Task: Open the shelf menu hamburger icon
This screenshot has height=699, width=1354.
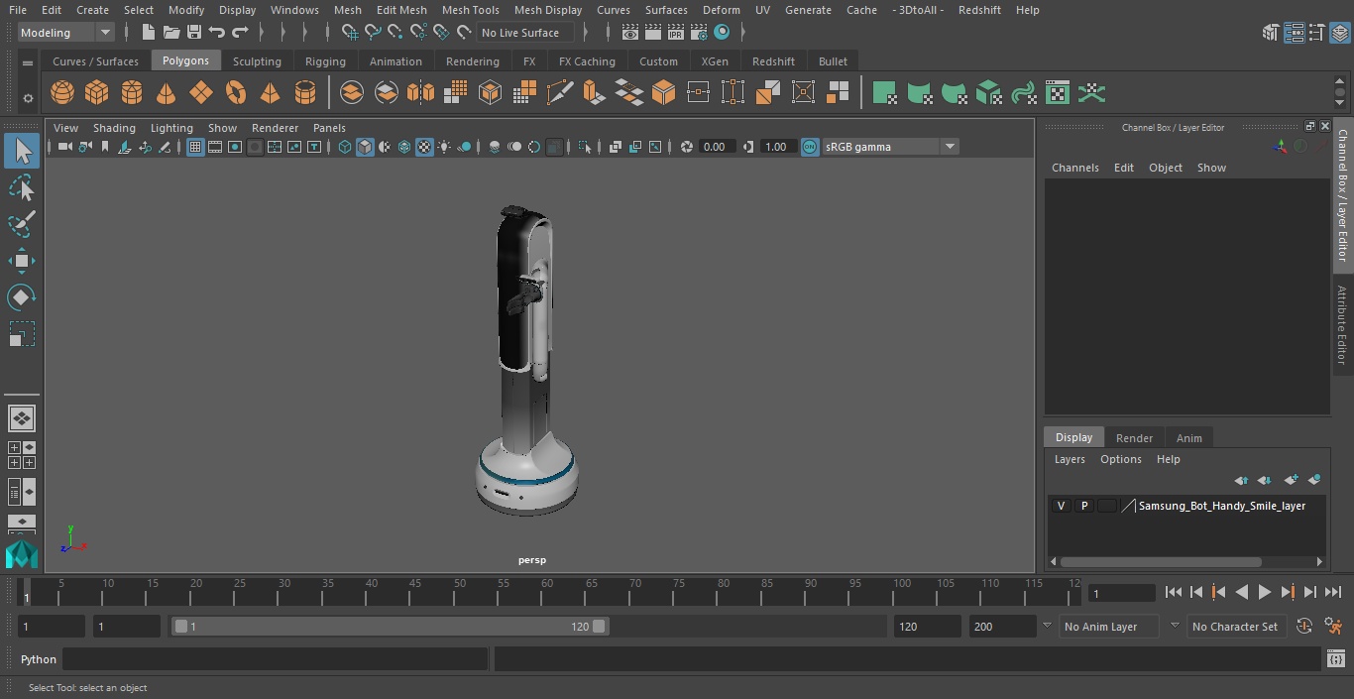Action: tap(28, 62)
